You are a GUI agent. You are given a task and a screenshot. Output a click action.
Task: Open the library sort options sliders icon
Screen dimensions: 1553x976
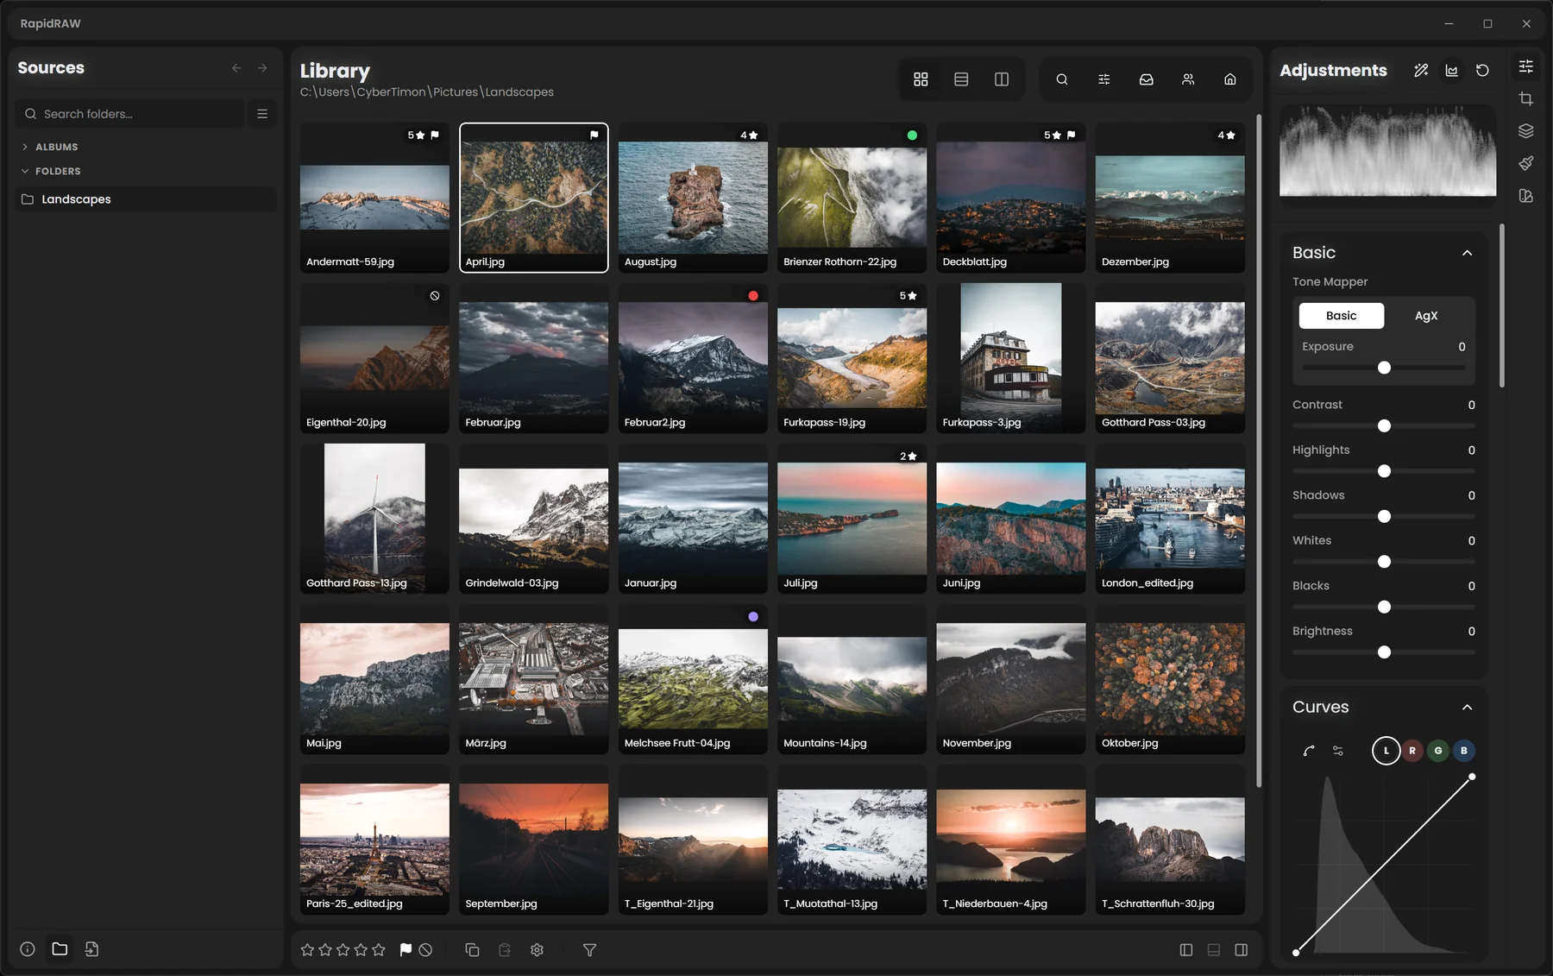tap(1103, 79)
